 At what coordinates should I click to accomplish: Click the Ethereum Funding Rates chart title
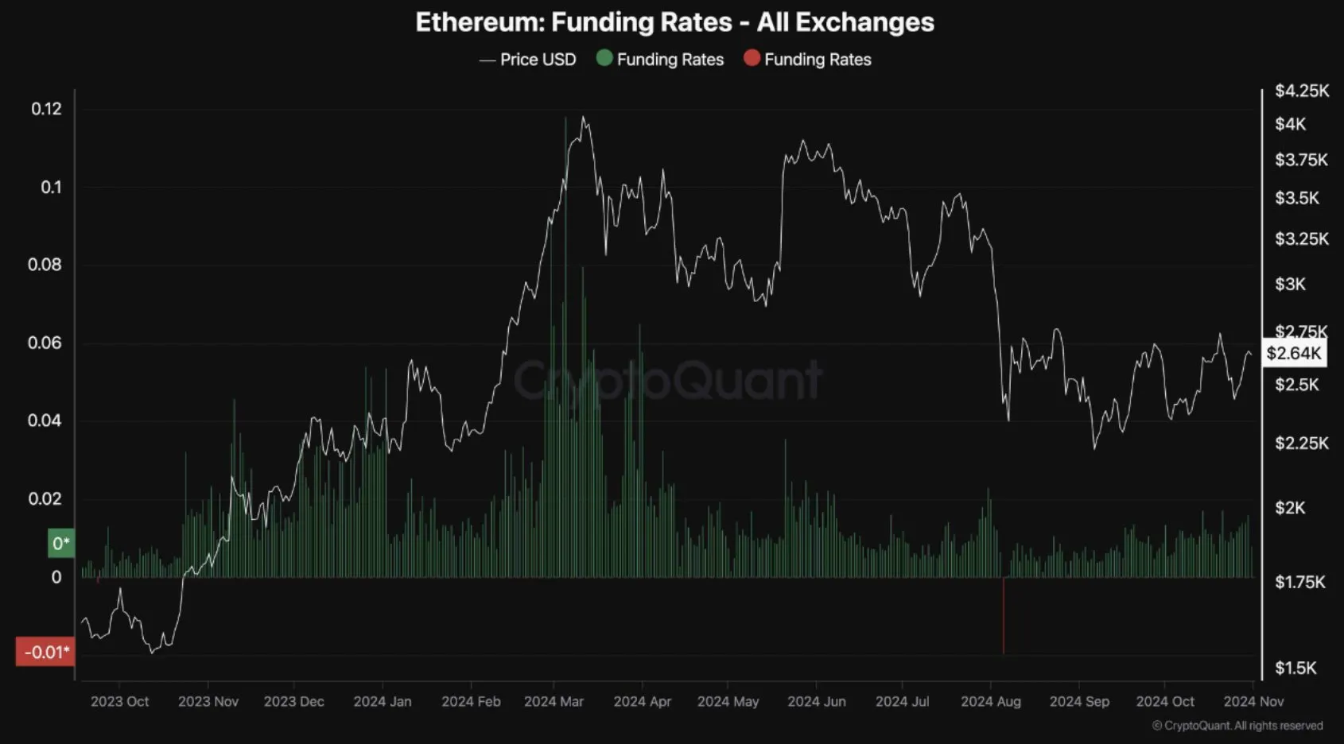[x=674, y=22]
